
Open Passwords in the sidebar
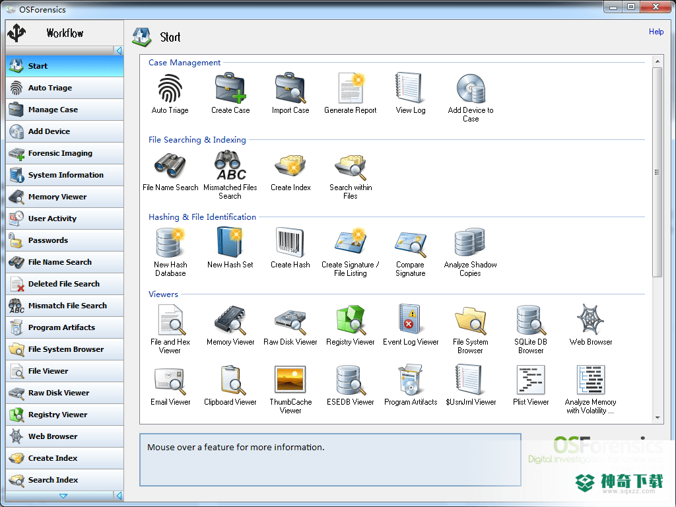65,240
